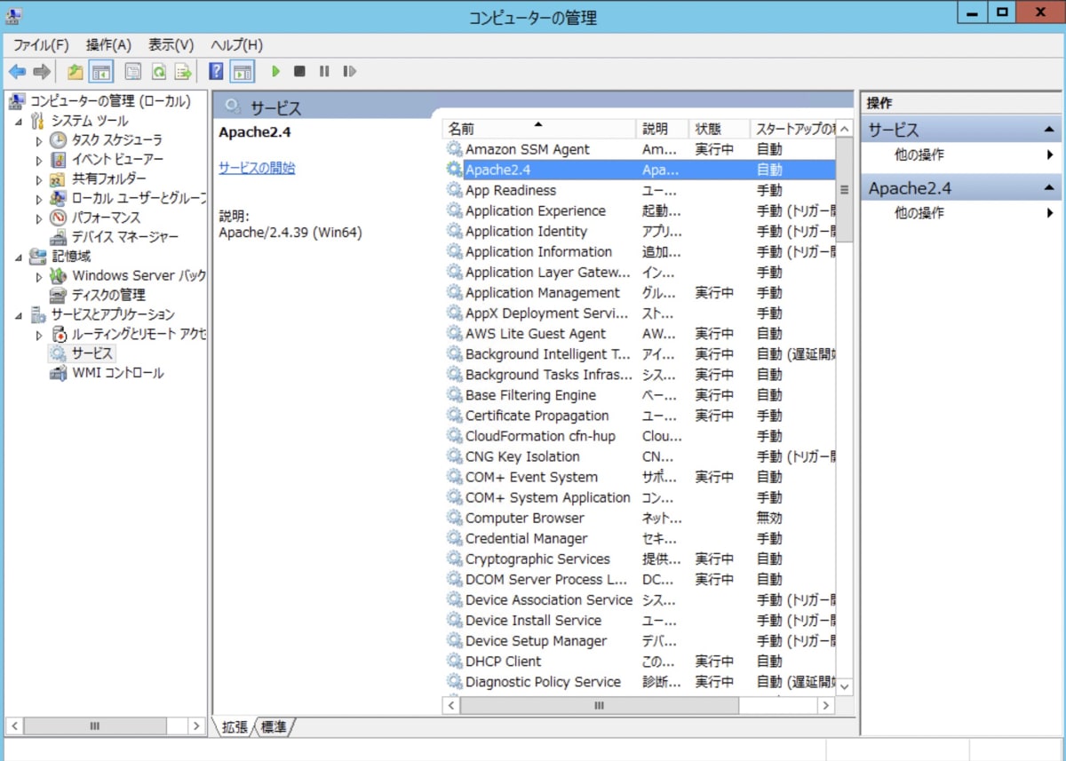Expand the タスク スケジューラ node arrow
Image resolution: width=1066 pixels, height=761 pixels.
[38, 140]
